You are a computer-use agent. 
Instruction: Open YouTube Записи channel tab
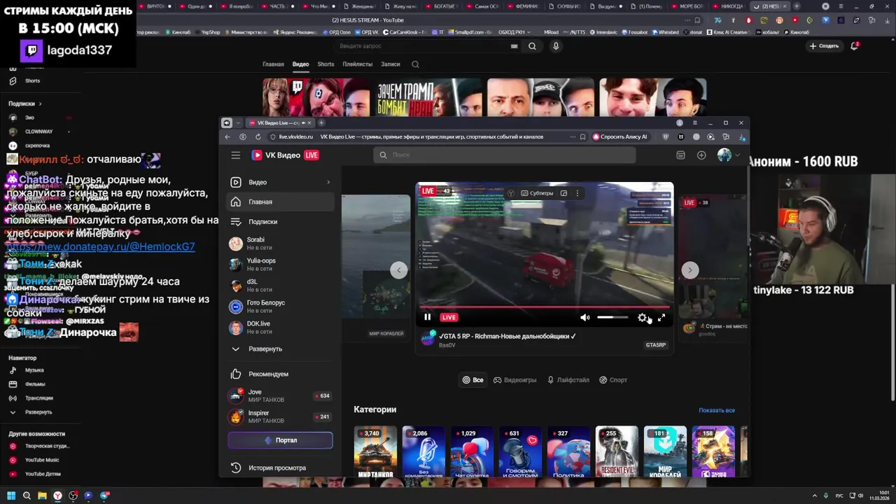(x=391, y=64)
